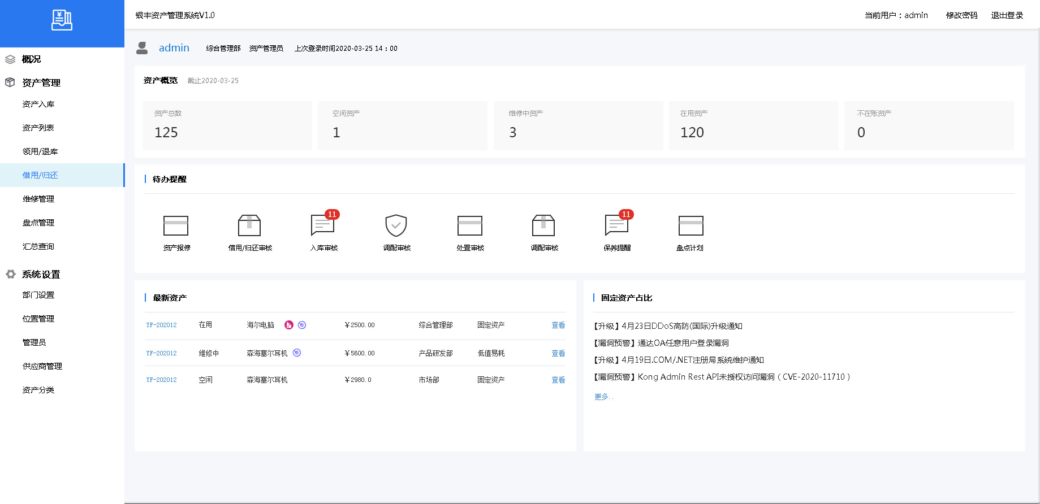
Task: Click the shield-shaped 调配审核 icon
Action: pos(396,225)
